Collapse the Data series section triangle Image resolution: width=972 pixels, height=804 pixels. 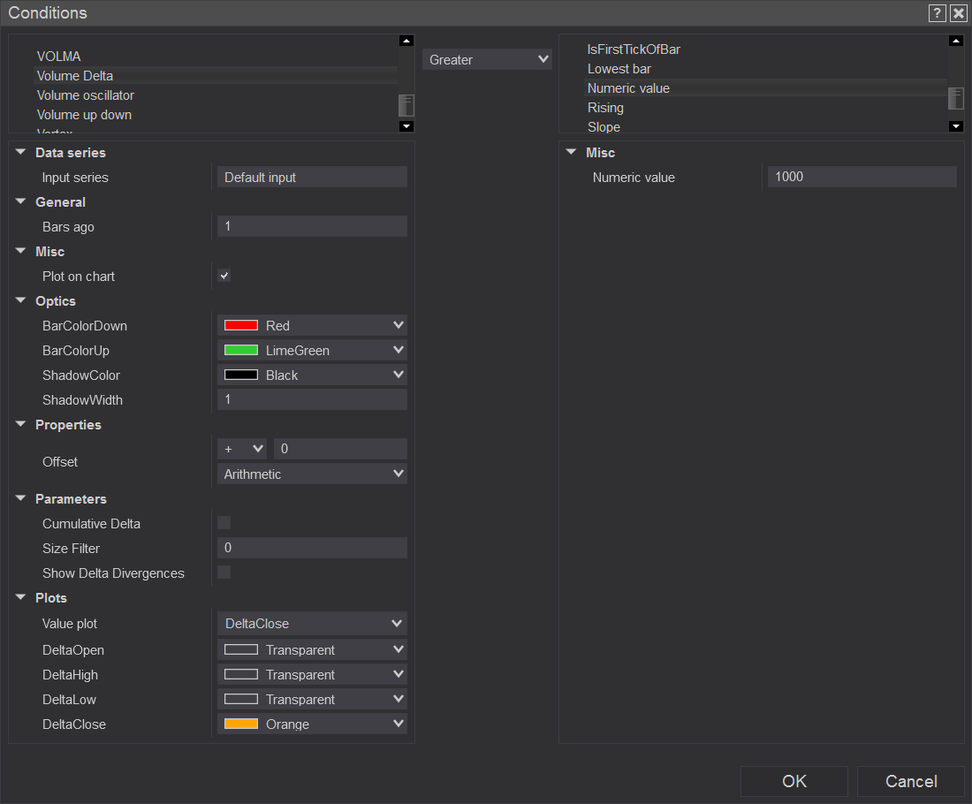(x=21, y=153)
